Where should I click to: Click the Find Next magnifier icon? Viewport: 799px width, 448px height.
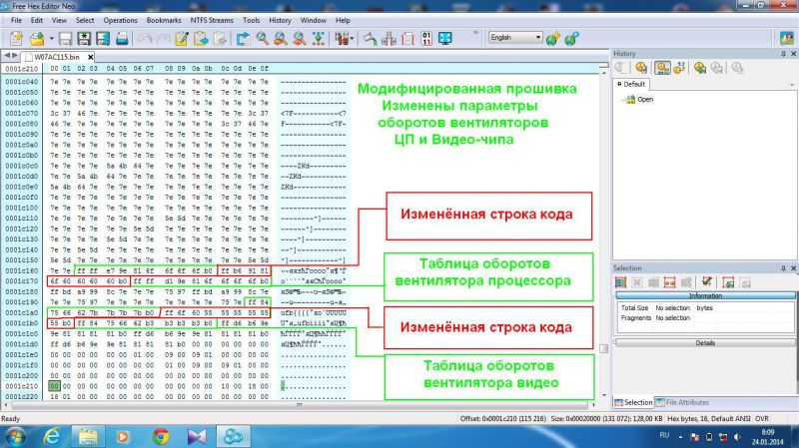[x=281, y=38]
